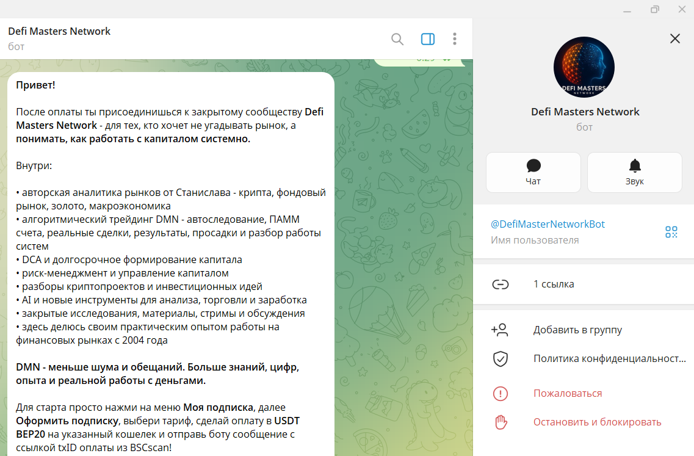Click the Привет! greeting text
This screenshot has width=694, height=456.
[35, 85]
